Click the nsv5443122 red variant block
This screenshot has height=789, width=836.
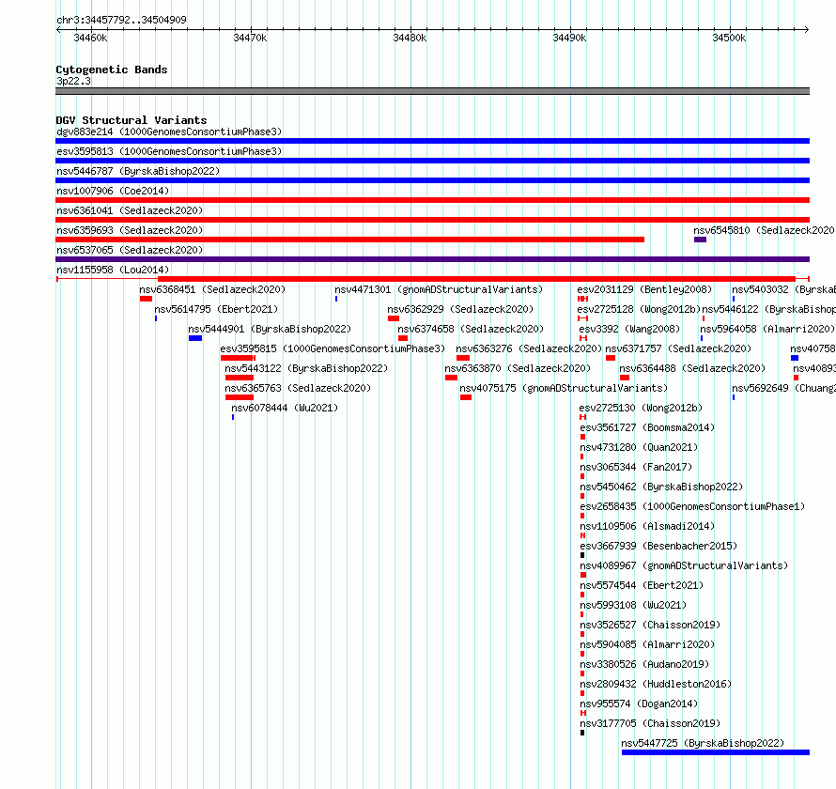240,378
